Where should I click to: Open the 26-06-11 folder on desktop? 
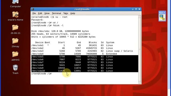(15, 27)
